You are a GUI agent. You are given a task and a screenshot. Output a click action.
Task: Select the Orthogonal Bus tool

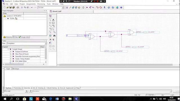(53, 26)
